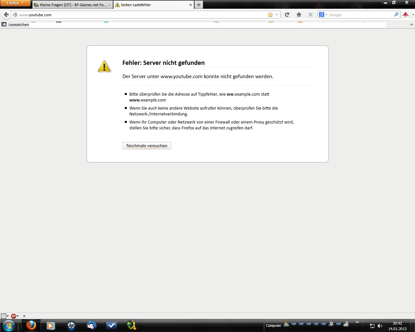Click the volume speaker icon
The height and width of the screenshot is (332, 415).
[380, 326]
